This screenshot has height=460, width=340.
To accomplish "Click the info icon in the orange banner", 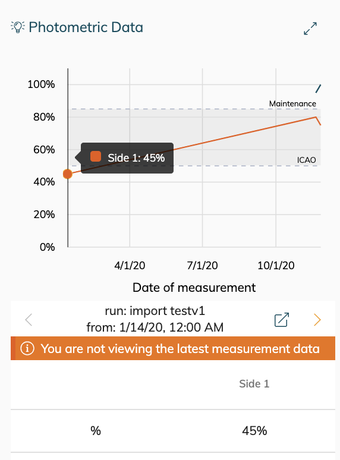I will pos(27,348).
